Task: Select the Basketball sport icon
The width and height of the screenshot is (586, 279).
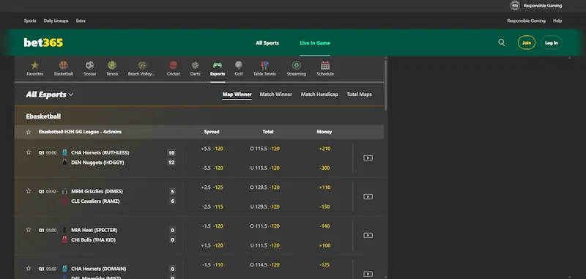Action: coord(64,66)
